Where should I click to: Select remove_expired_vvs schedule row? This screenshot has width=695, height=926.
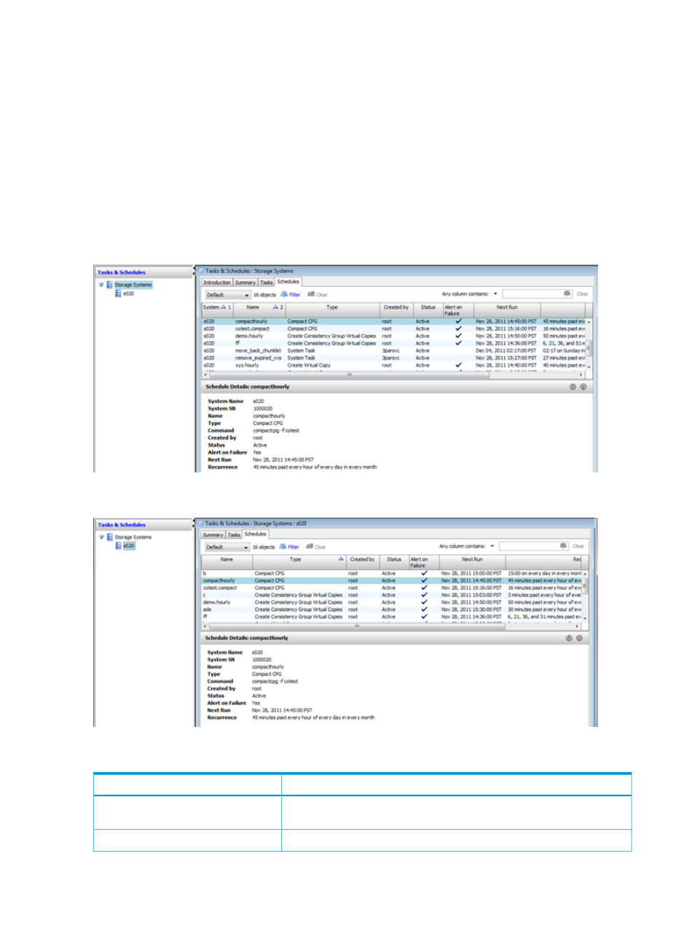pos(393,358)
